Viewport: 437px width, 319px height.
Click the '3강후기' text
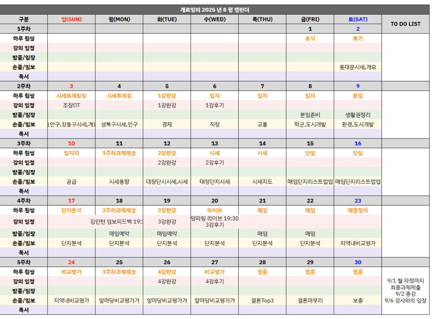[215, 225]
